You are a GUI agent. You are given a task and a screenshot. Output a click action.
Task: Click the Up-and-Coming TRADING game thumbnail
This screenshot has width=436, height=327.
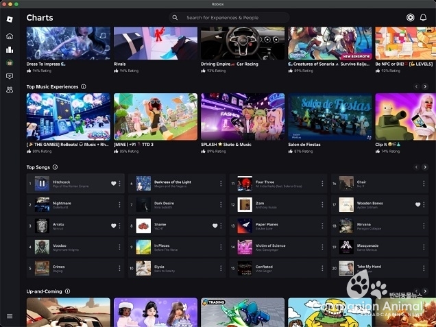point(243,313)
